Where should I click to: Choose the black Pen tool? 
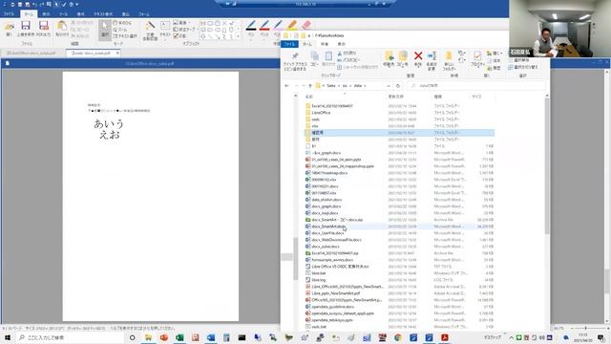[251, 26]
